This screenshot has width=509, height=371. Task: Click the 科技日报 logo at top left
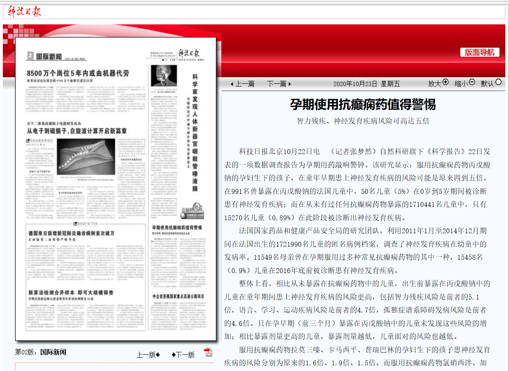pyautogui.click(x=24, y=12)
